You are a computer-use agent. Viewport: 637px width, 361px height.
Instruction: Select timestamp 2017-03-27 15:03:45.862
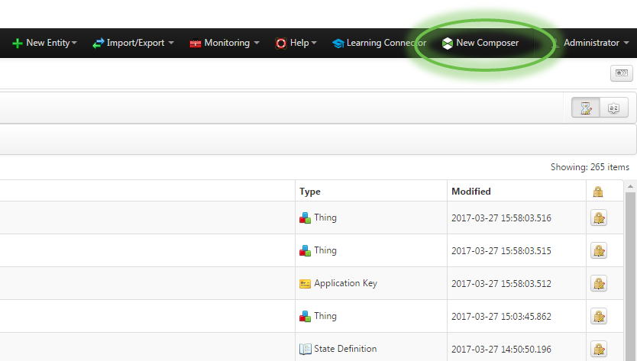click(x=501, y=316)
